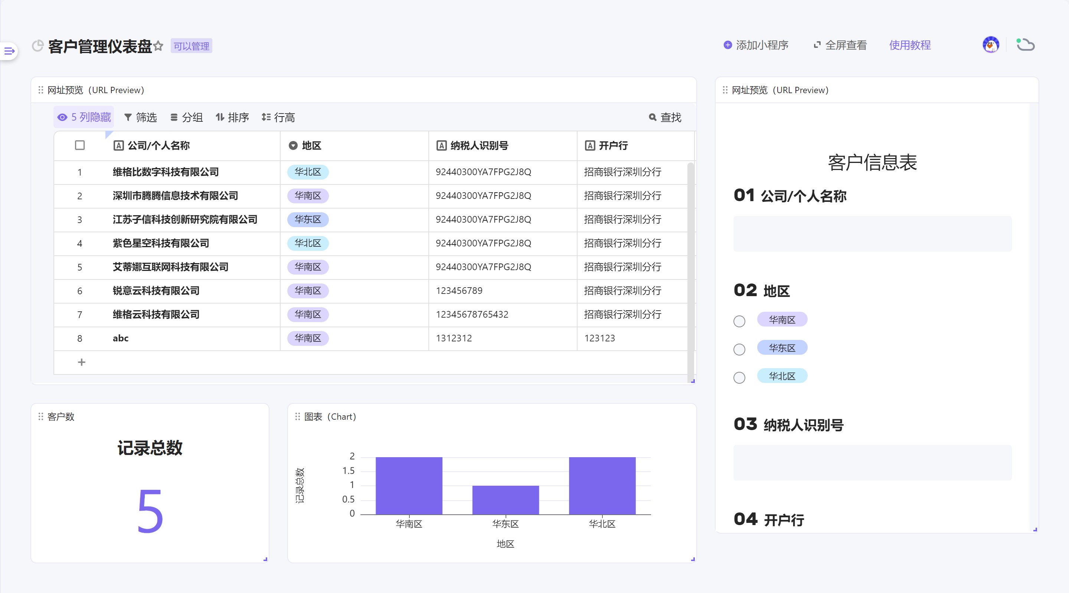1069x593 pixels.
Task: Open the 分组 grouping options
Action: (187, 117)
